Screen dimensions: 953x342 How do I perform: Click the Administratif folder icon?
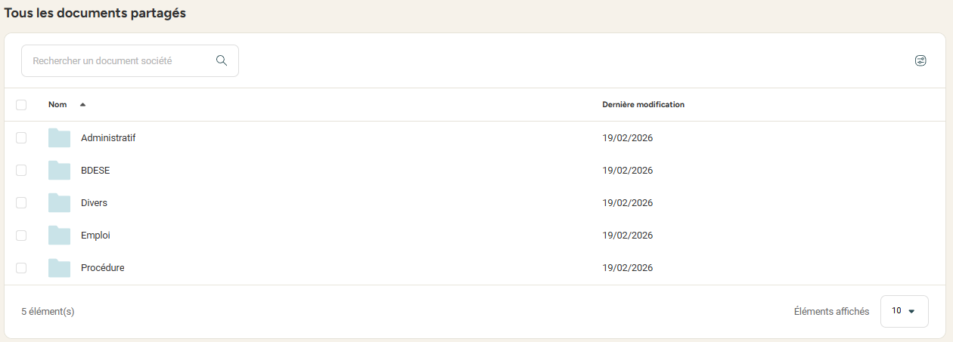tap(59, 137)
